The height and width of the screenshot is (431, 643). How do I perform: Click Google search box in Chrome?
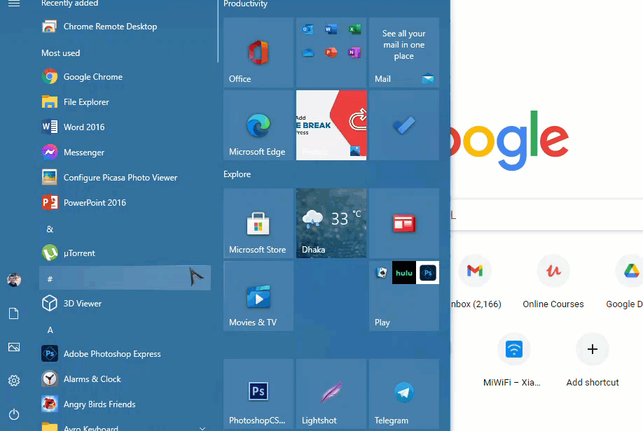546,215
